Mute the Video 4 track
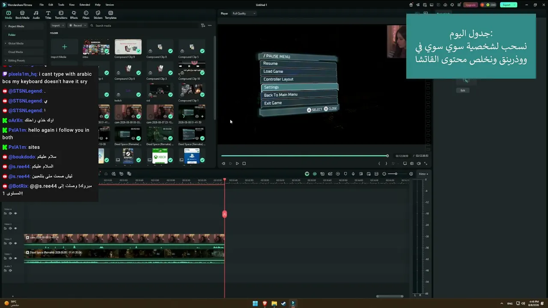The width and height of the screenshot is (548, 308). click(x=10, y=213)
